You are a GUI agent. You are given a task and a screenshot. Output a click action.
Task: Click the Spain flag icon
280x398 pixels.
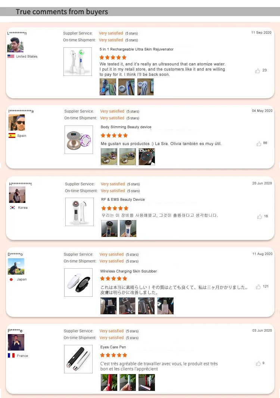pos(12,136)
